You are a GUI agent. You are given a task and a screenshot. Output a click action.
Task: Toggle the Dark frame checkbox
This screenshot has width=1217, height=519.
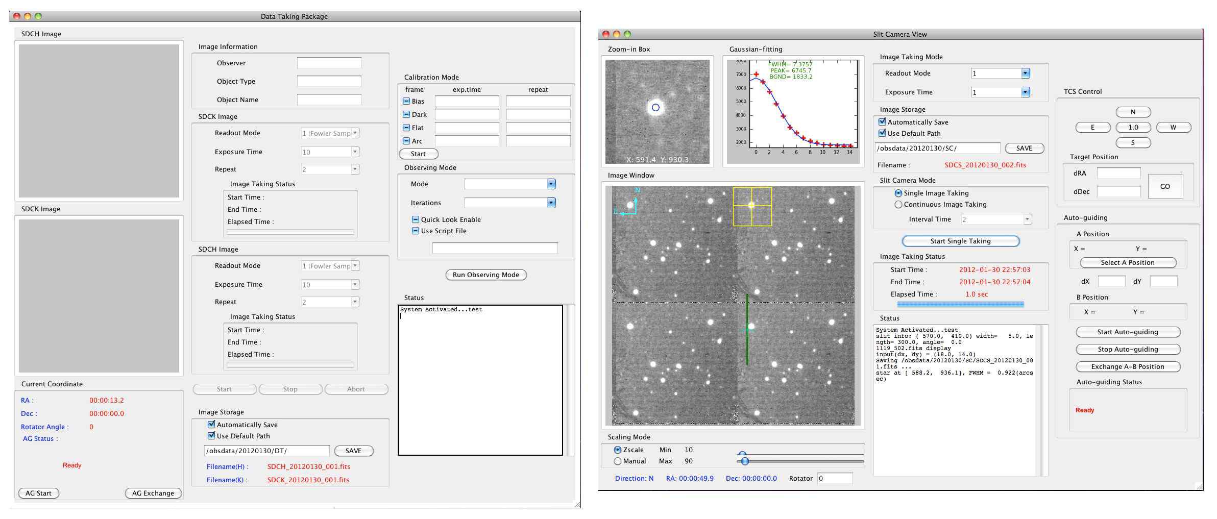point(406,114)
